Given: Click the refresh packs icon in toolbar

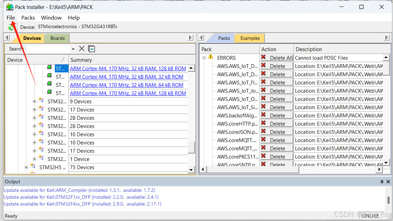Looking at the screenshot, I should [x=11, y=27].
